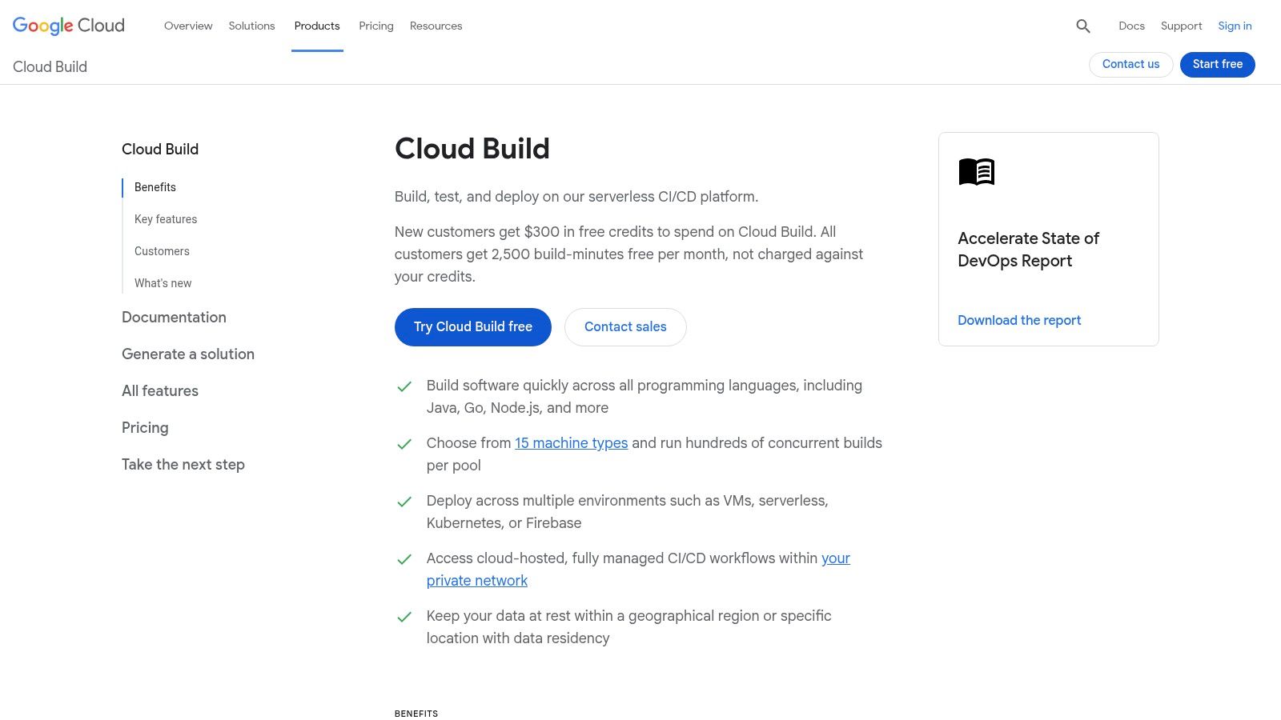Click the Try Cloud Build free button
The height and width of the screenshot is (720, 1281).
coord(472,326)
